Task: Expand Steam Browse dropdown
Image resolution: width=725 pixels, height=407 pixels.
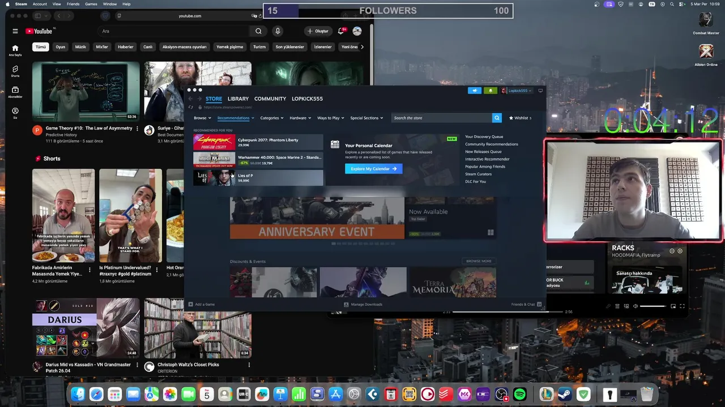Action: point(202,118)
